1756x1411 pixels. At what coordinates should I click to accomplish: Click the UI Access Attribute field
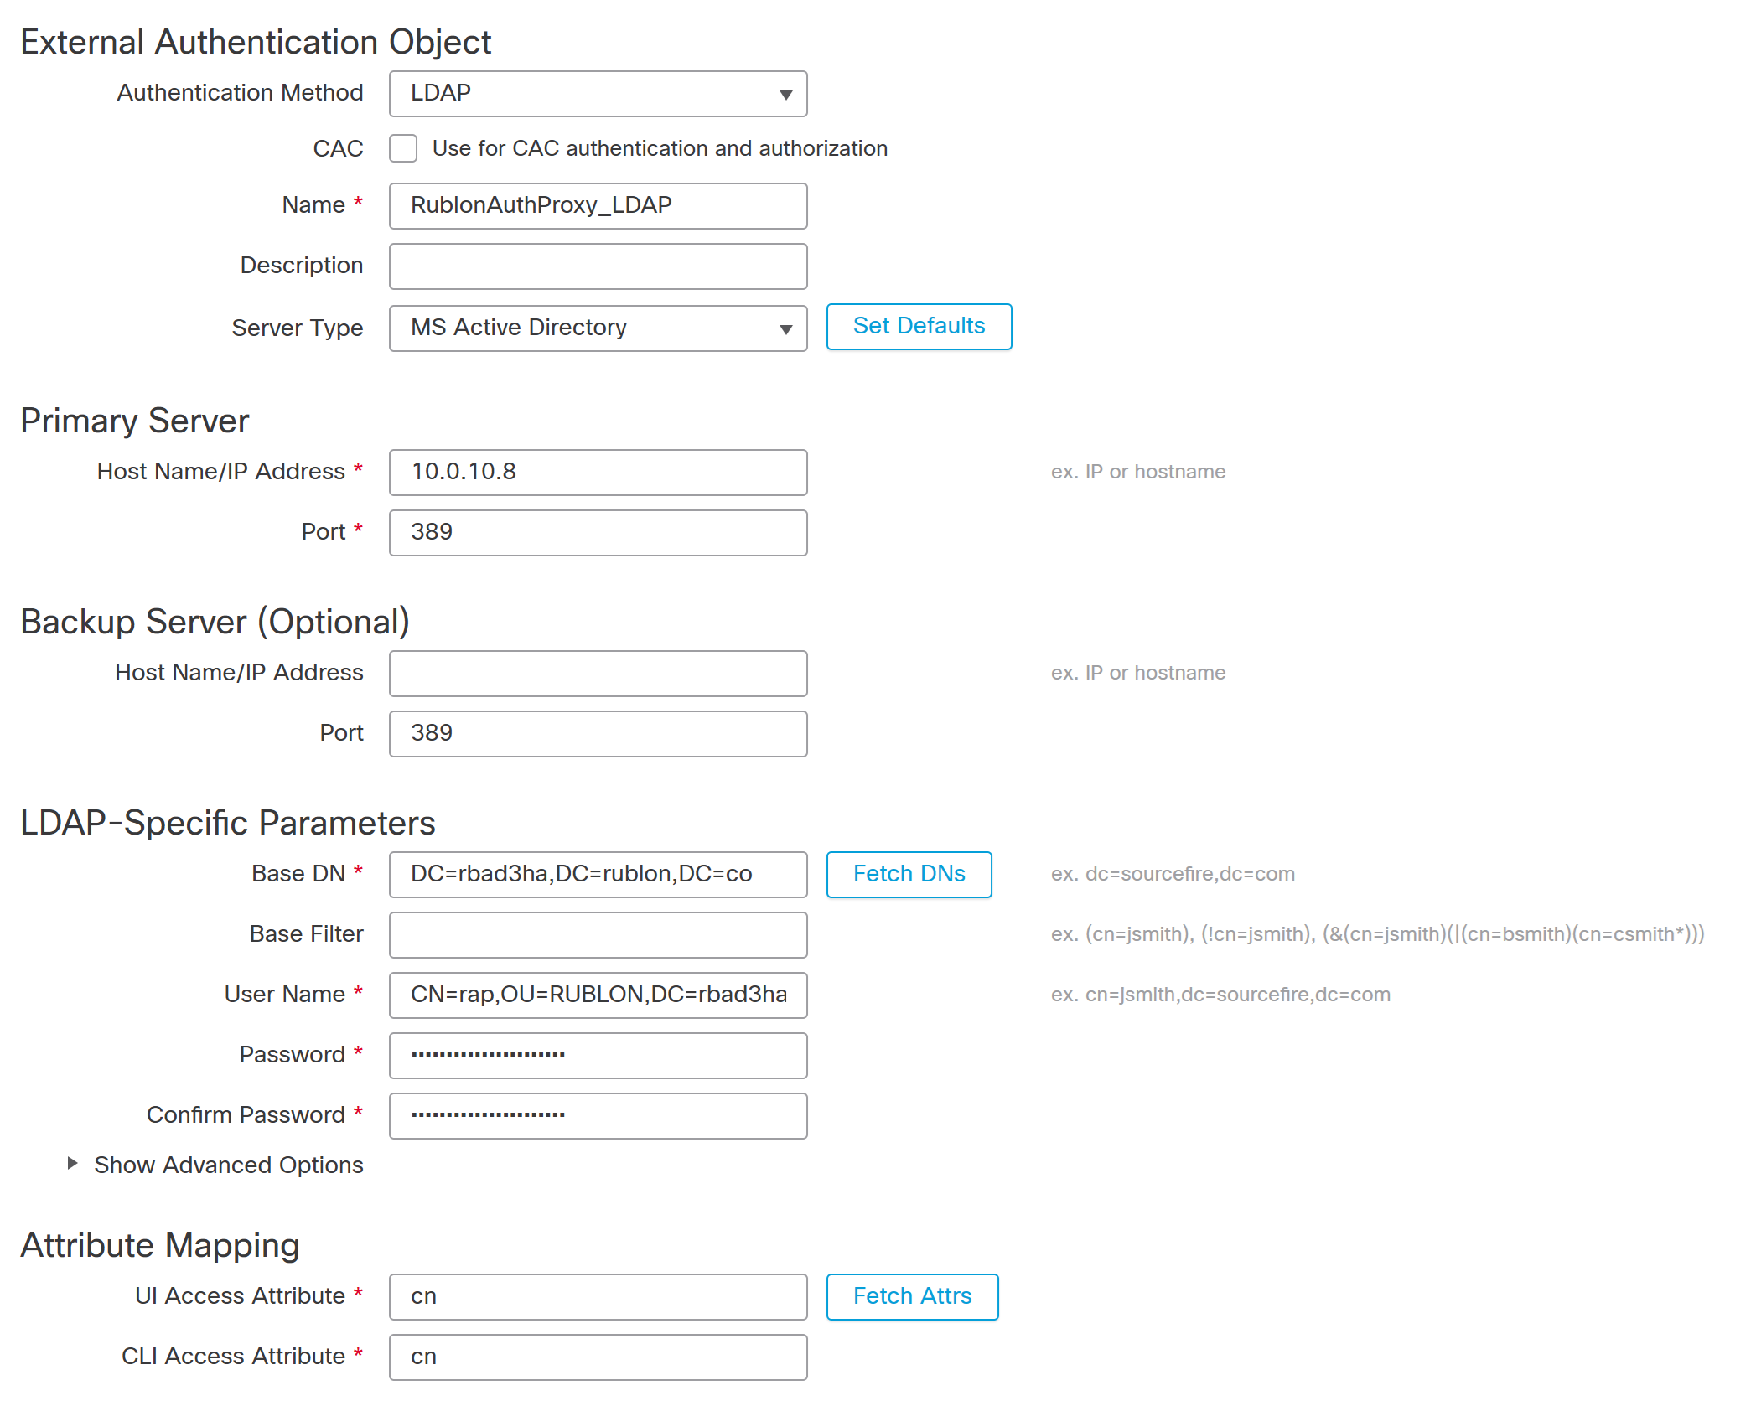[598, 1297]
